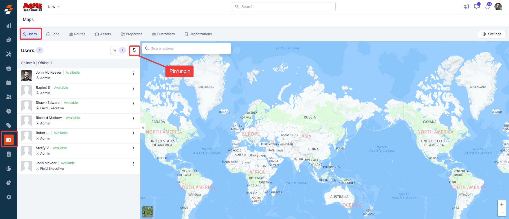Open options menu for Robert J

coord(133,134)
